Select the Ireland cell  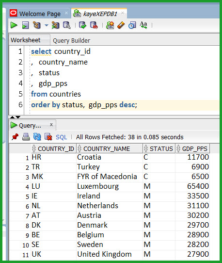point(110,196)
